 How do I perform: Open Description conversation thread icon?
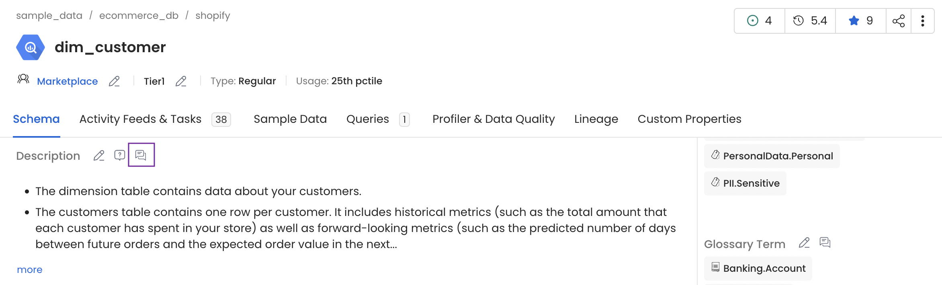(141, 155)
